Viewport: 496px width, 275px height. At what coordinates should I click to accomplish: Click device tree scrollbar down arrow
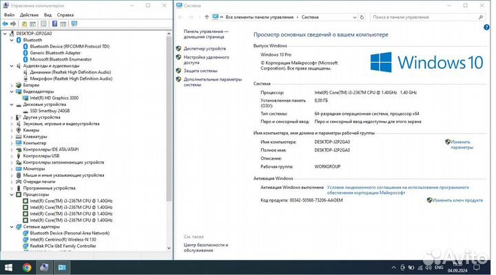tap(169, 248)
